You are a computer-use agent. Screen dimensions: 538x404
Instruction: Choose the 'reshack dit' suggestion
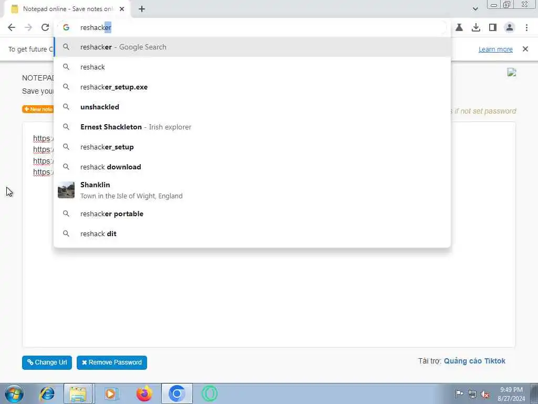[x=252, y=234]
